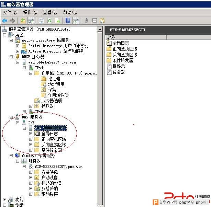Screen dimensions: 211x207
Task: Collapse the DNS 服务器 node
Action: (x=11, y=117)
